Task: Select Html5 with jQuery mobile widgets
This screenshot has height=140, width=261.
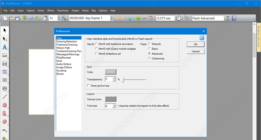Action: click(x=96, y=49)
